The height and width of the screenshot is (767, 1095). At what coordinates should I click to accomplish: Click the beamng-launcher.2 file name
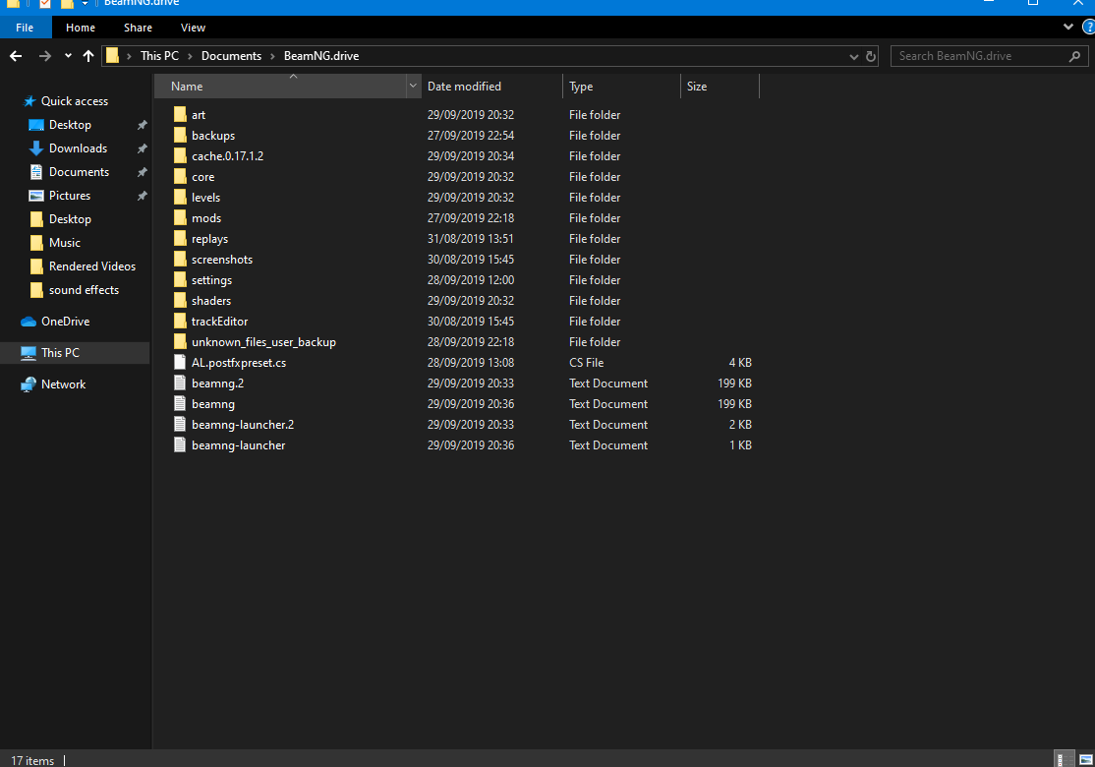tap(243, 425)
